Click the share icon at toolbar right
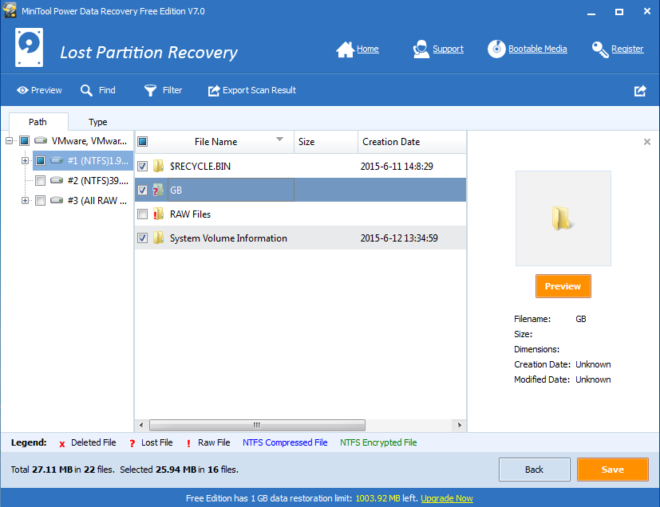 [x=640, y=90]
